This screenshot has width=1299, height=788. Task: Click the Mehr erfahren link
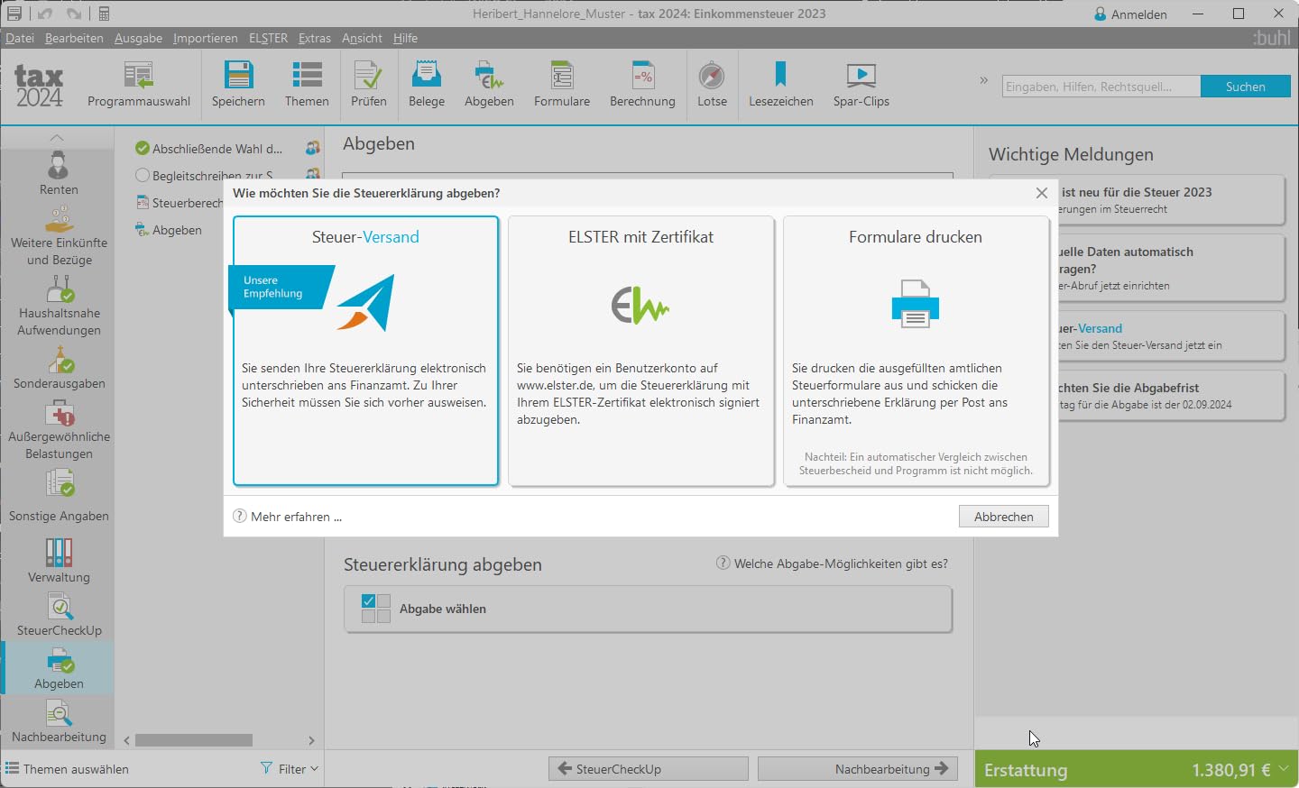[x=288, y=517]
